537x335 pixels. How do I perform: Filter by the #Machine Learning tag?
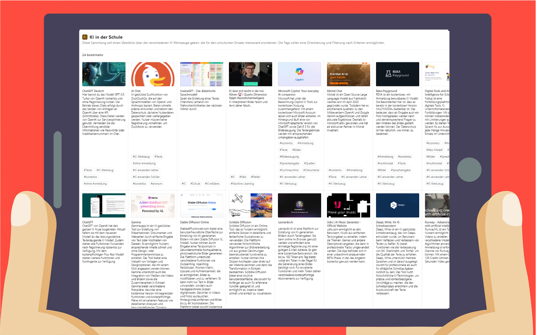click(242, 184)
